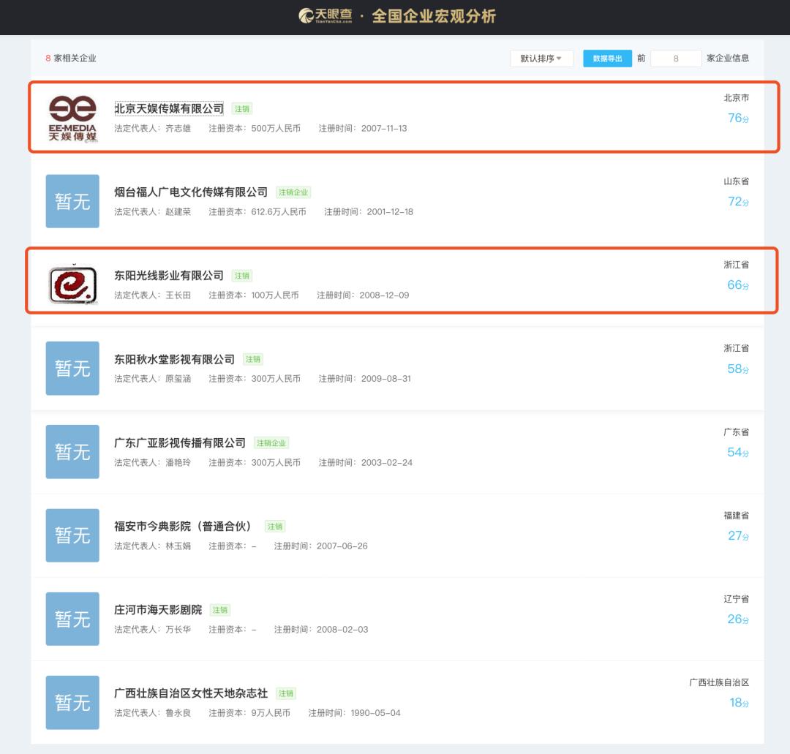Click the 76分 score

(x=738, y=118)
